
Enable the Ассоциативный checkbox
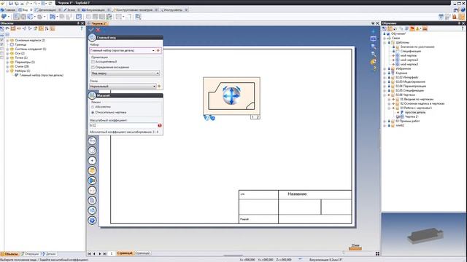[93, 62]
